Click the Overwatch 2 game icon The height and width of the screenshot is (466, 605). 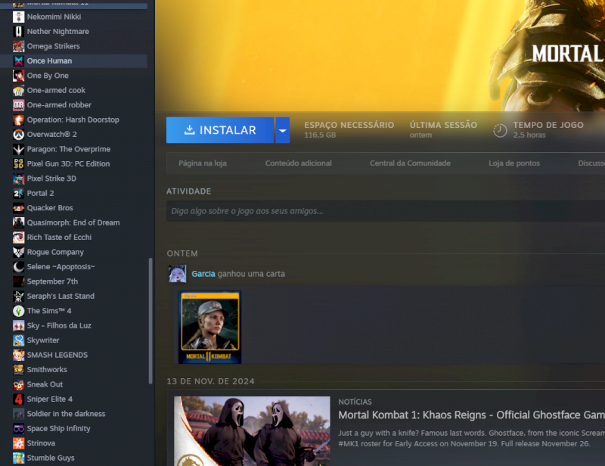[x=19, y=134]
